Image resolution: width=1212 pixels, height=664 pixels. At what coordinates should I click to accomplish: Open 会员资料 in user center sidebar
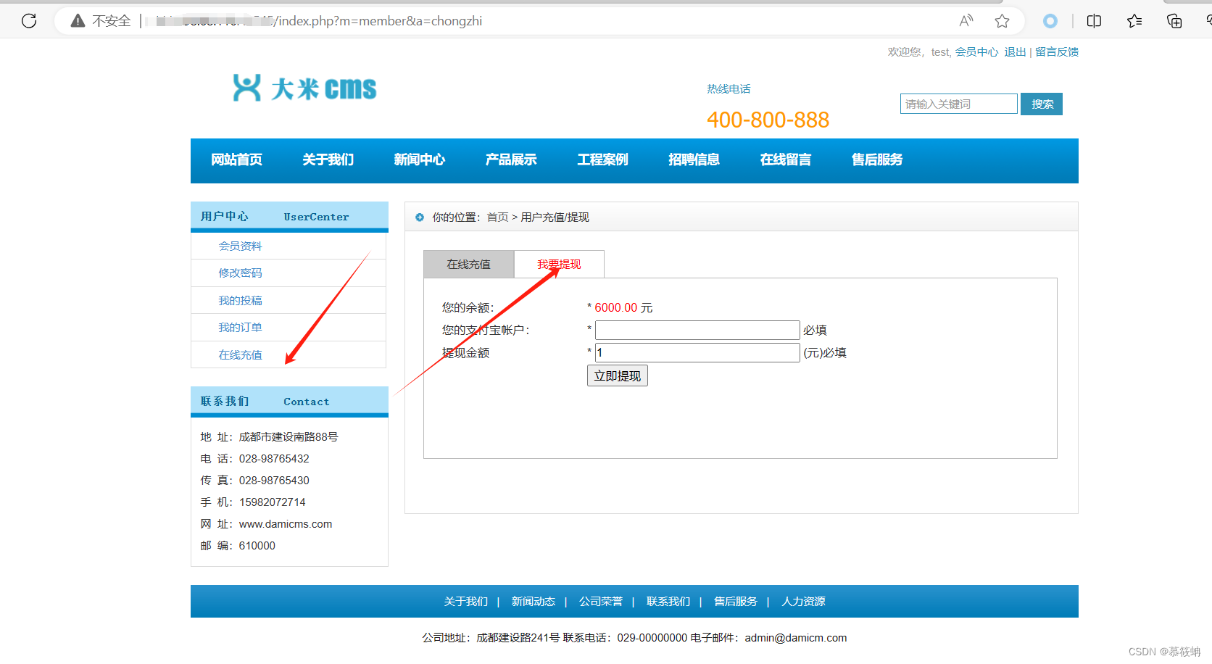(x=240, y=246)
